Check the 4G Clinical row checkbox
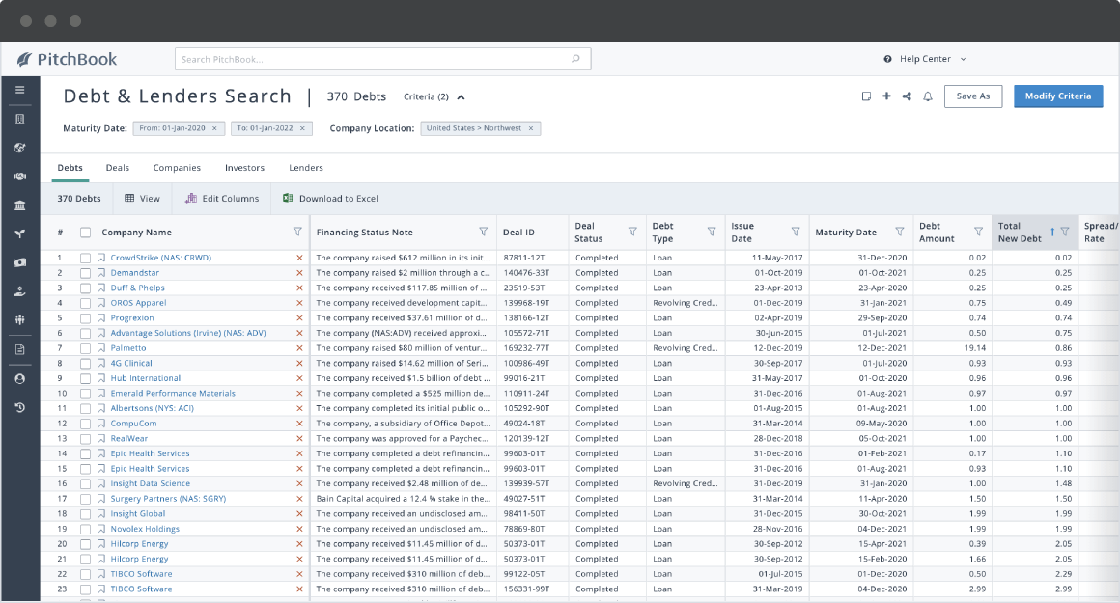1120x603 pixels. [86, 363]
